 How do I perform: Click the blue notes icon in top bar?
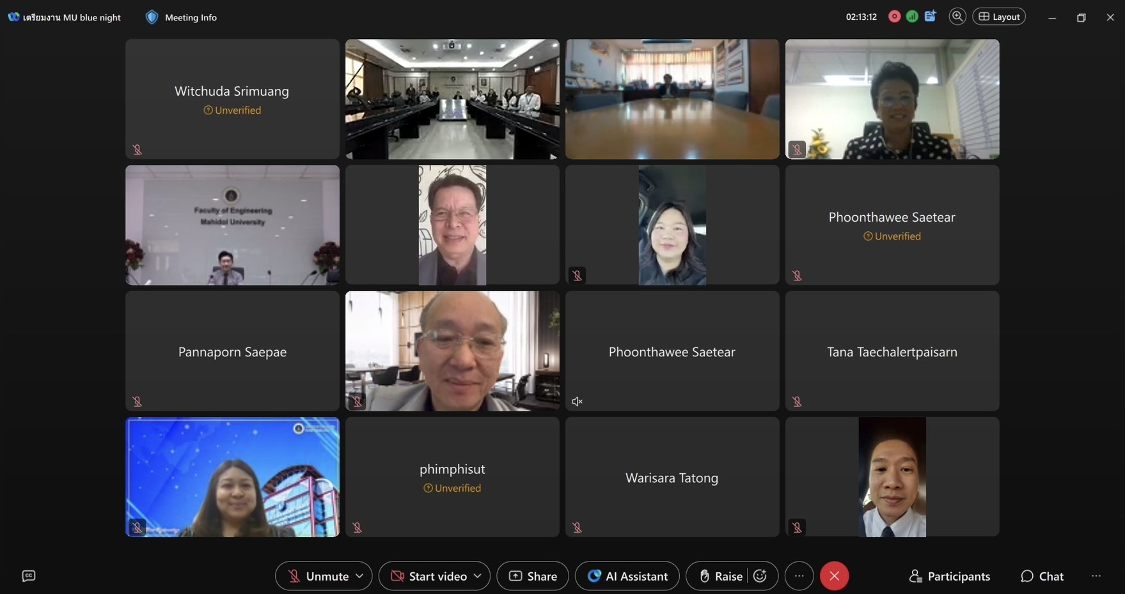pyautogui.click(x=930, y=17)
